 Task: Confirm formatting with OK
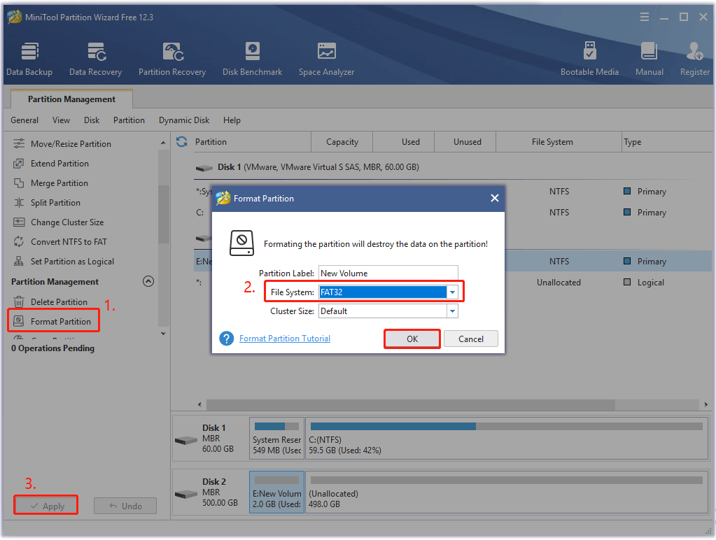tap(412, 339)
